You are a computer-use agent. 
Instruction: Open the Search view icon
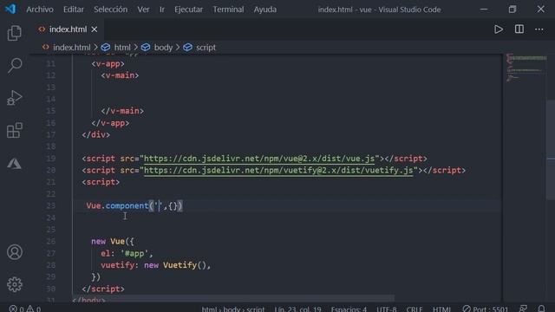pyautogui.click(x=15, y=65)
